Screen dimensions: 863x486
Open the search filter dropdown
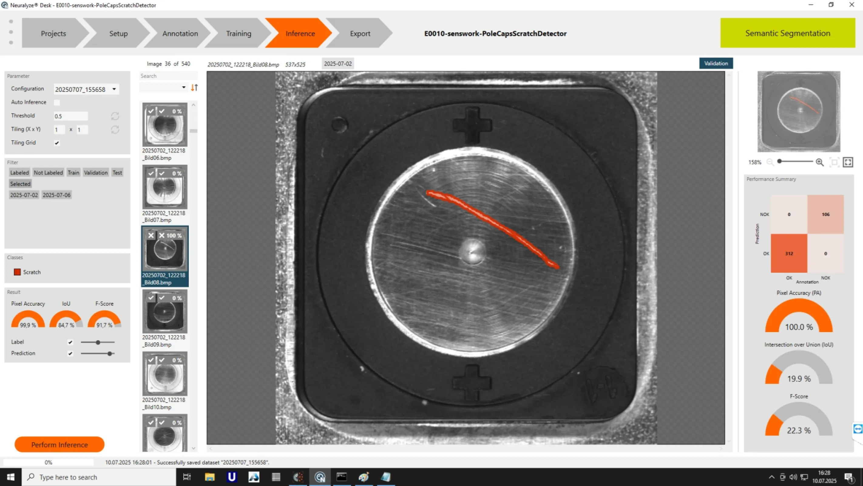tap(183, 87)
